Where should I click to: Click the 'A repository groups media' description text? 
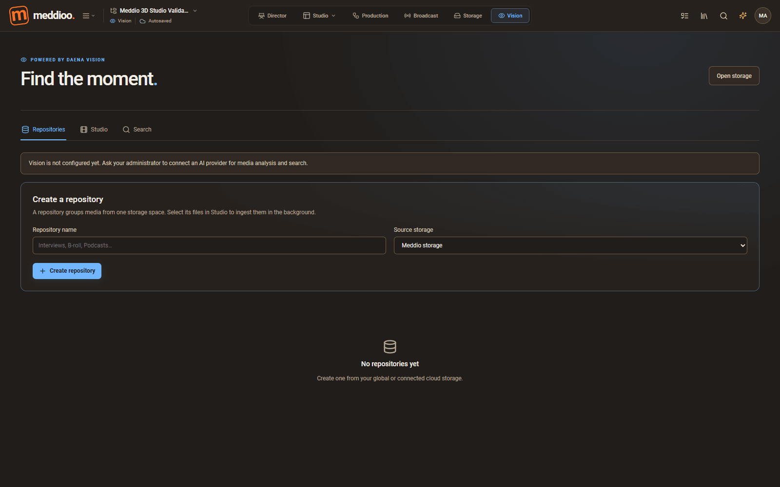tap(174, 212)
